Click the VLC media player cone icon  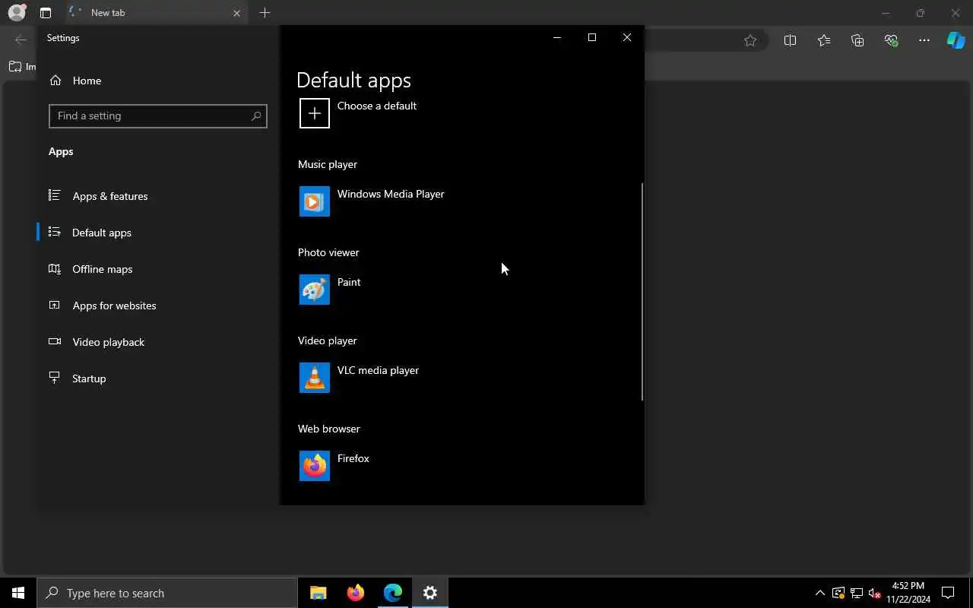point(315,378)
